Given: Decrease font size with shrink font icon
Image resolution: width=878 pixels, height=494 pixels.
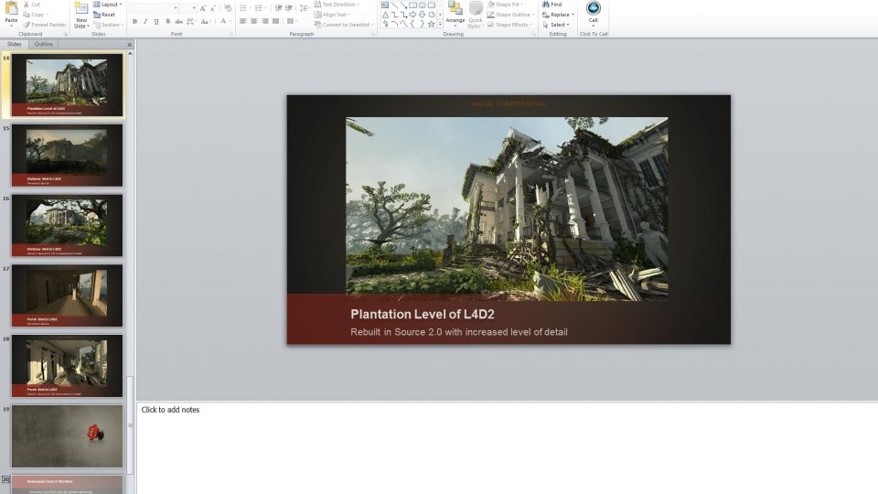Looking at the screenshot, I should pyautogui.click(x=213, y=8).
